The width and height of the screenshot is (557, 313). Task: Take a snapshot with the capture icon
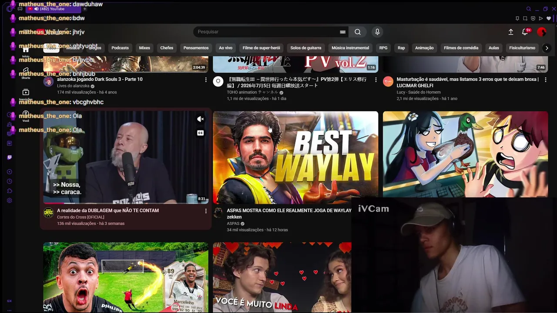coord(525,19)
